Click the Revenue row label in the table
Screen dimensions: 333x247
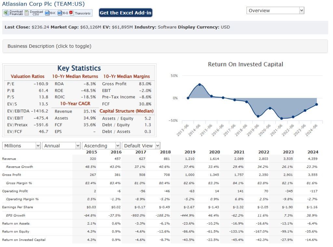point(9,159)
